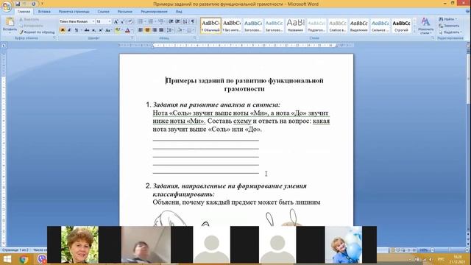This screenshot has width=471, height=265.
Task: Align text right
Action: pos(155,30)
